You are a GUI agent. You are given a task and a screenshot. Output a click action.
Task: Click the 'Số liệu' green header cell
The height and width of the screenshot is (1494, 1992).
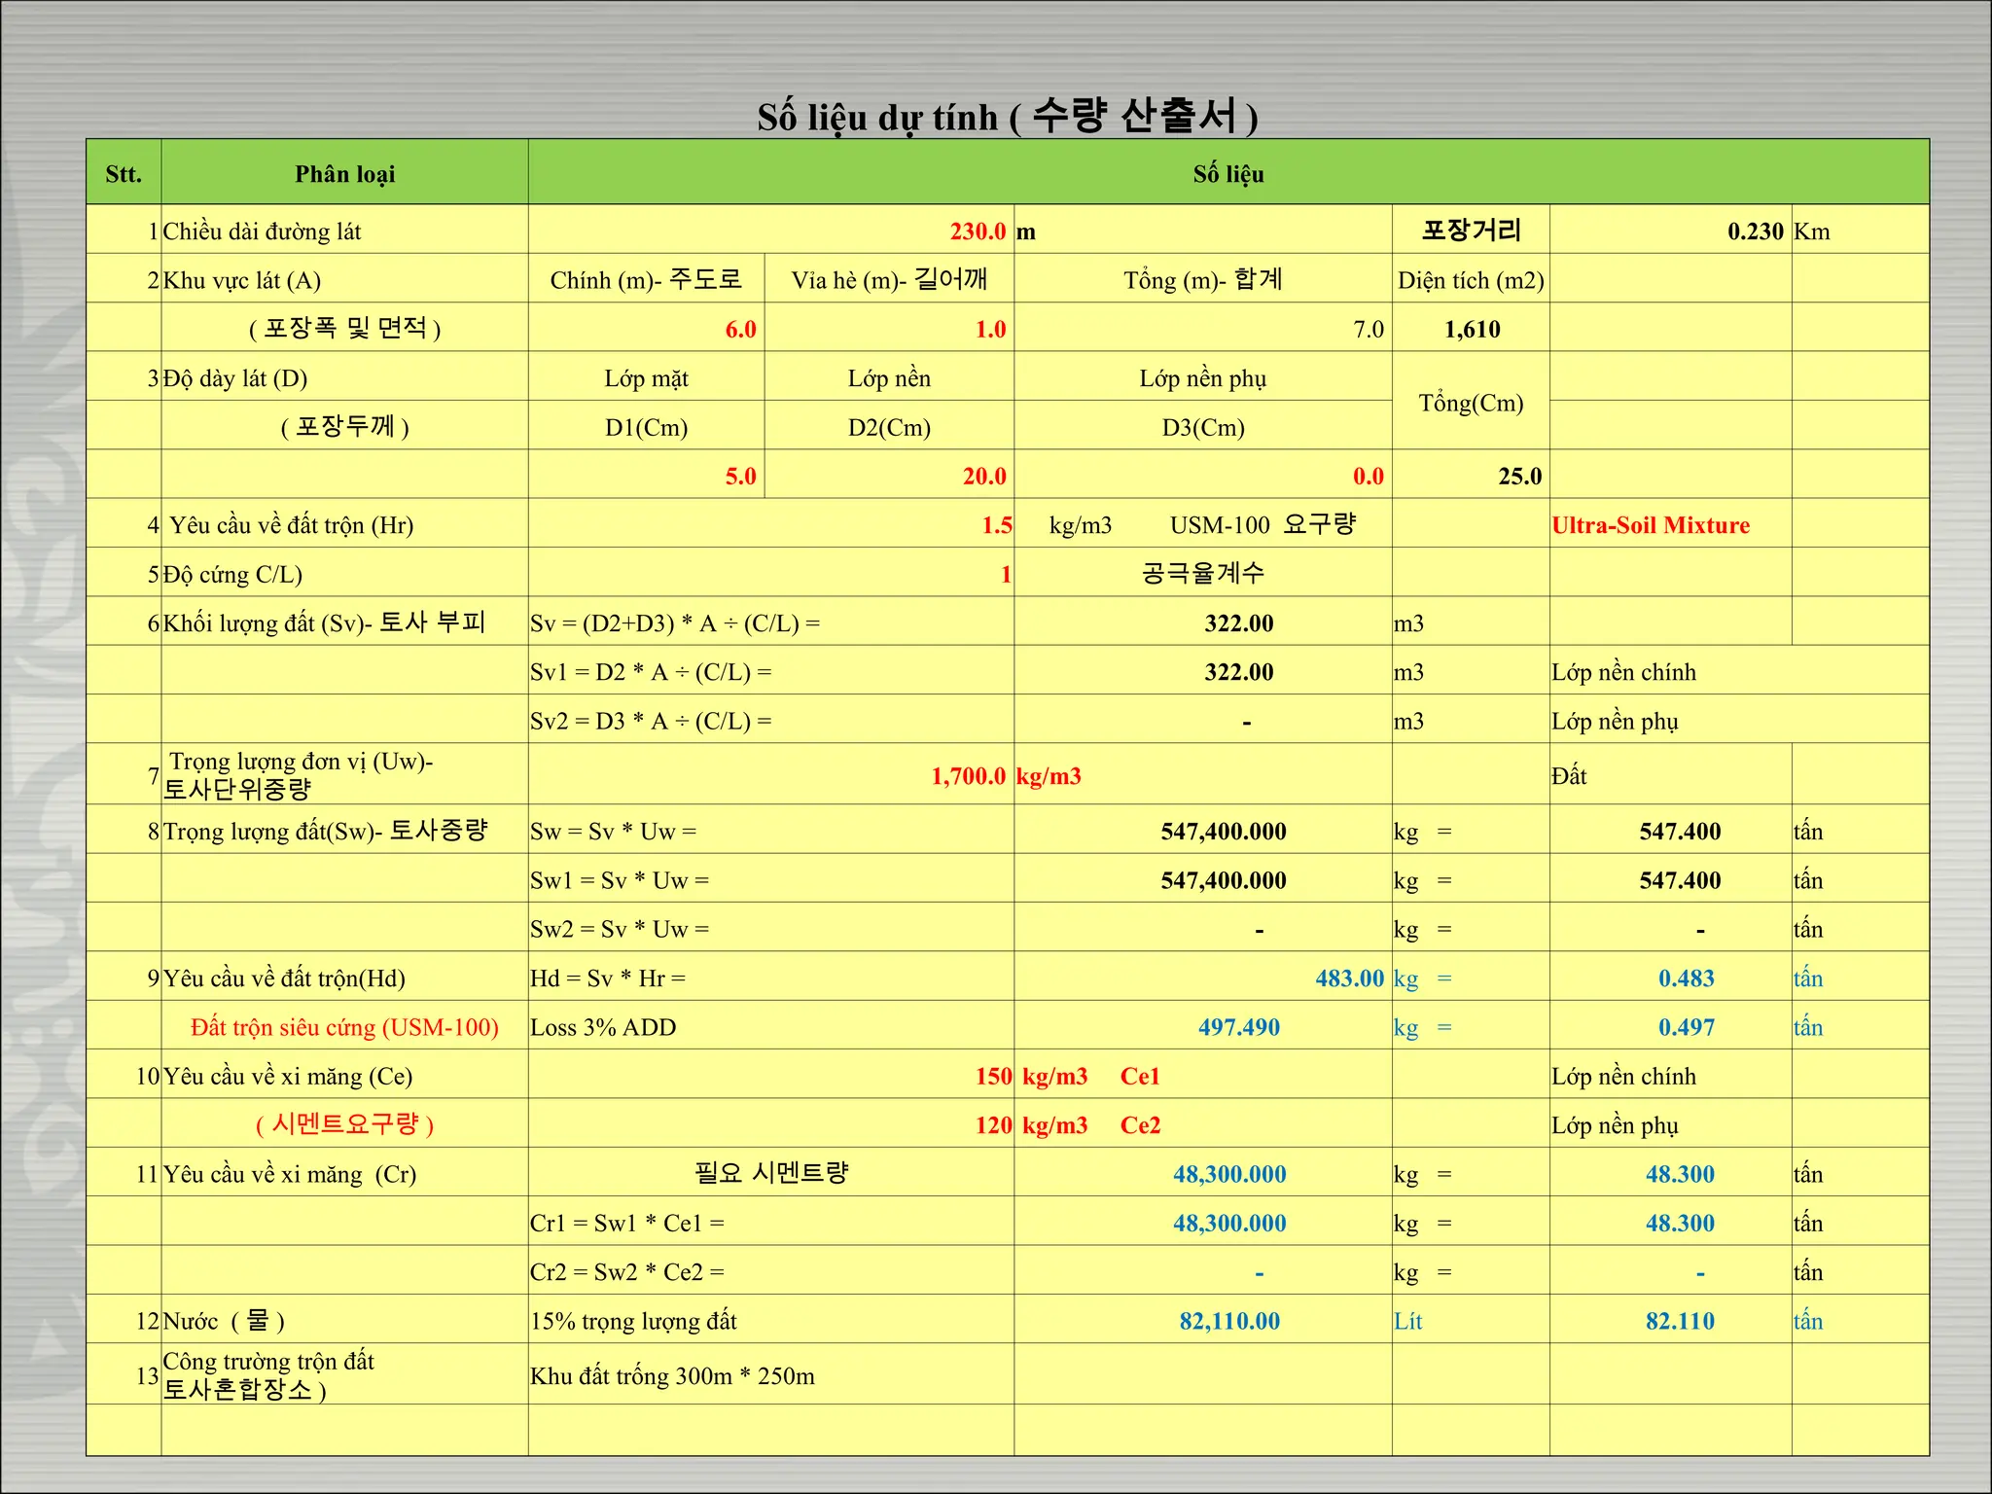coord(1227,174)
